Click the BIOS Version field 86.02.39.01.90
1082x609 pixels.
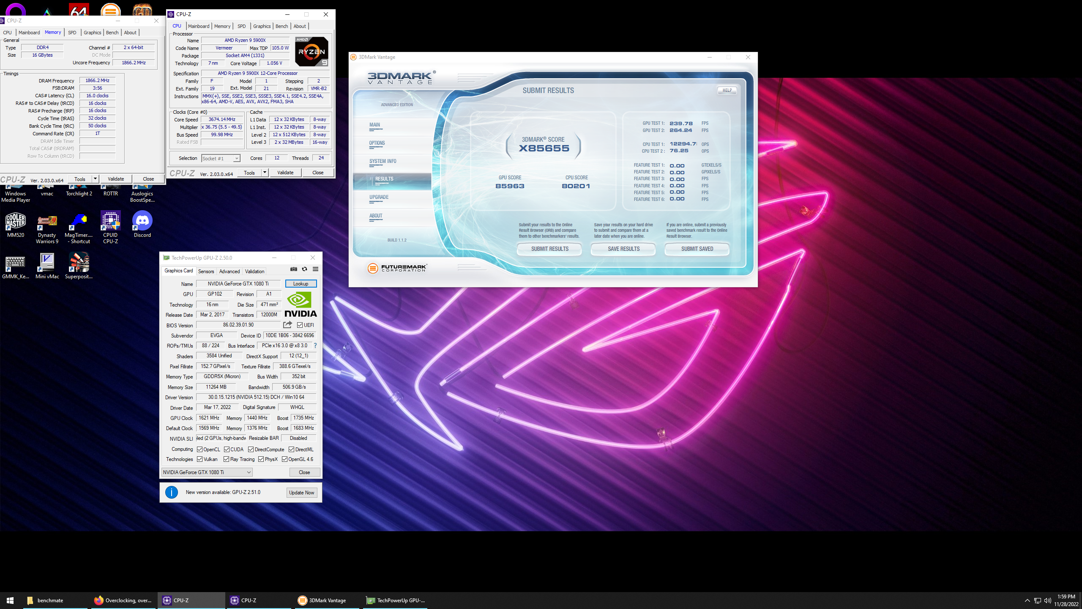pyautogui.click(x=238, y=325)
